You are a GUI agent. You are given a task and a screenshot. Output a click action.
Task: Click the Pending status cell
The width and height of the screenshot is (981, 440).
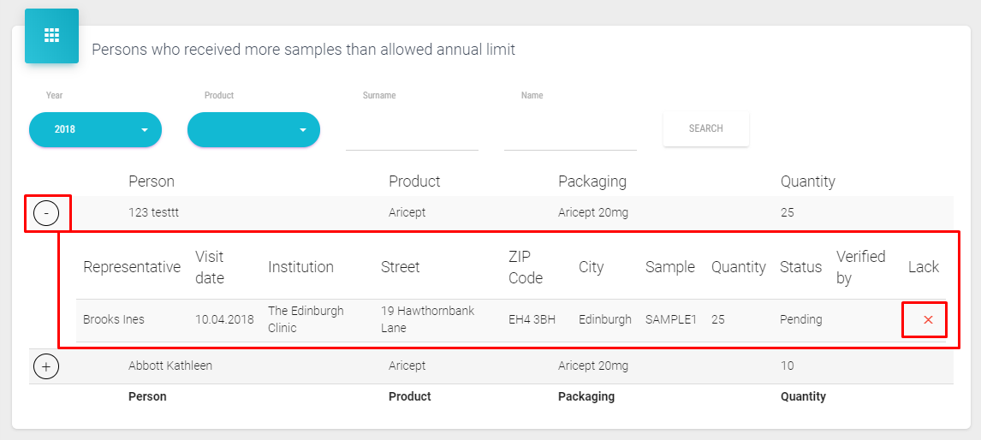[800, 319]
